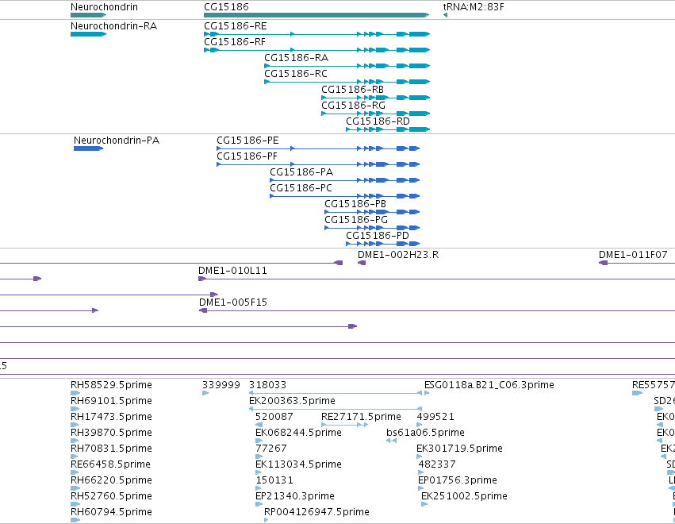The height and width of the screenshot is (524, 675).
Task: Click feature label 499521
Action: click(435, 417)
